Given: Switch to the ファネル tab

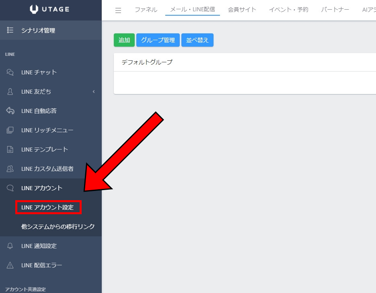Looking at the screenshot, I should coord(146,10).
